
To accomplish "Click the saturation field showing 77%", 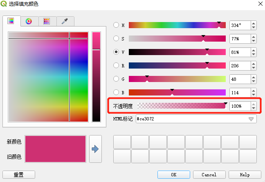I will 240,39.
